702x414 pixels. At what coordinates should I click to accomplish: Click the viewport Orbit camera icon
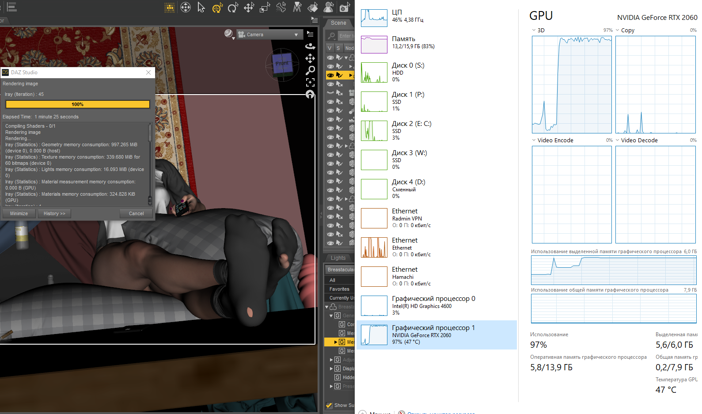point(310,46)
